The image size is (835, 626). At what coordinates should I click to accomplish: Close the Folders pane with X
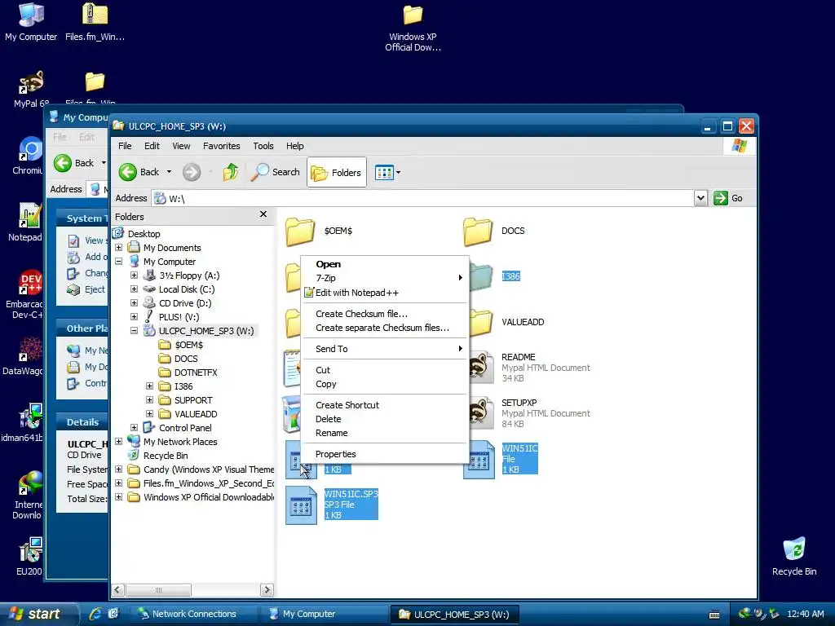point(263,214)
